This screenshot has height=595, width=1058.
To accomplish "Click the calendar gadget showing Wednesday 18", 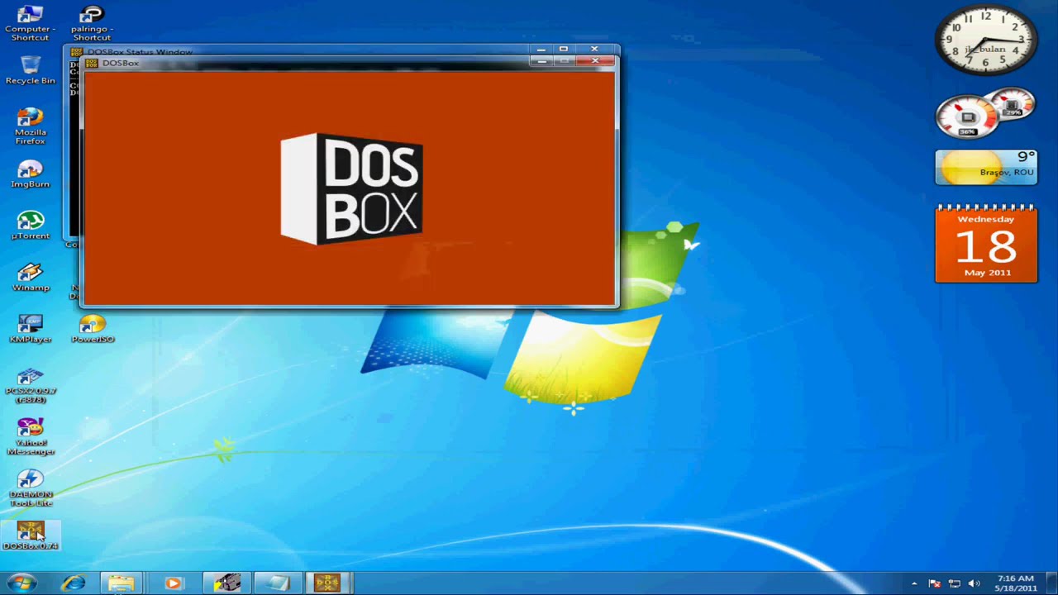I will [x=986, y=244].
